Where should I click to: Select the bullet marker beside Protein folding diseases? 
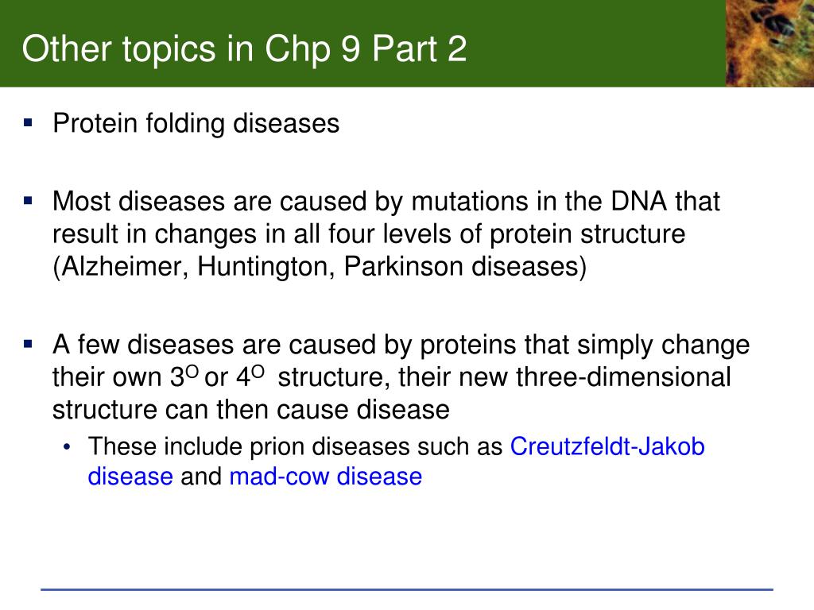28,123
